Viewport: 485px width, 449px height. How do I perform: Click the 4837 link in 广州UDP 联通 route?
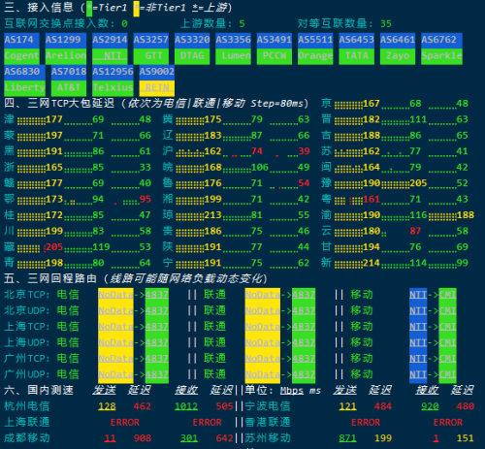tap(304, 374)
